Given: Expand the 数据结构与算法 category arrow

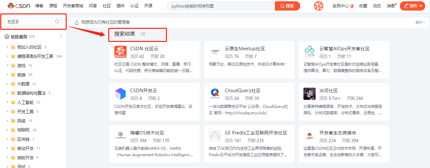Looking at the screenshot, I should pyautogui.click(x=7, y=93).
